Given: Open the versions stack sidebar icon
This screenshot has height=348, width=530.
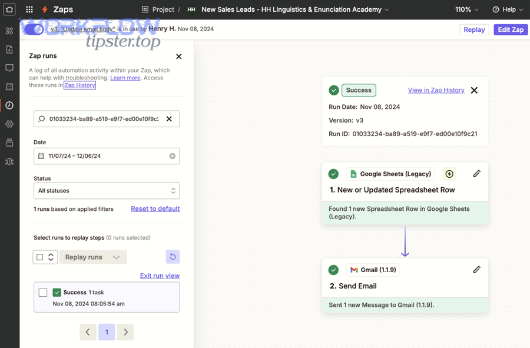Looking at the screenshot, I should (x=9, y=142).
